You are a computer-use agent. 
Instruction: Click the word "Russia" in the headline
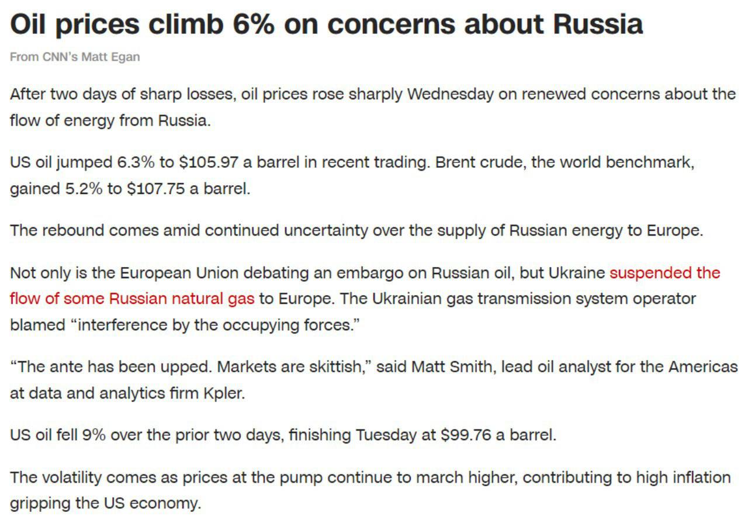pos(598,24)
